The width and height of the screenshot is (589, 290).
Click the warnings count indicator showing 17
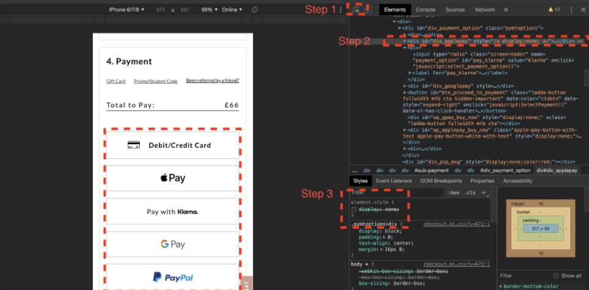click(554, 10)
